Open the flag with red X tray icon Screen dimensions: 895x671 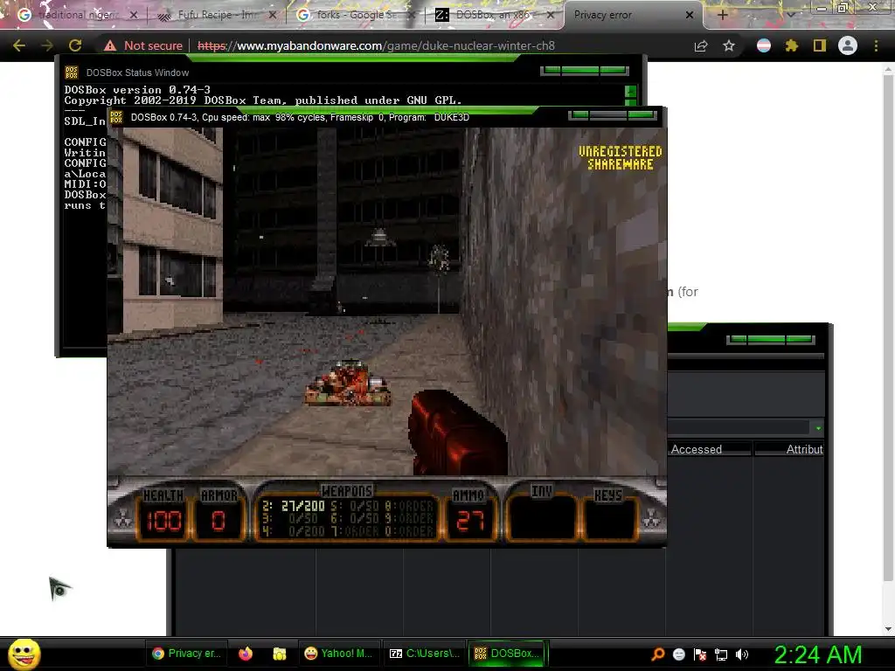700,654
